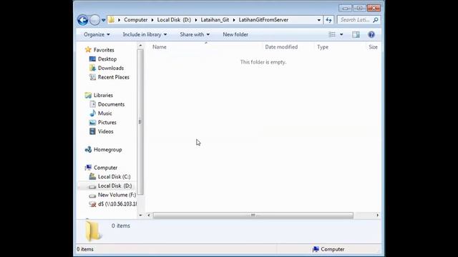Click the Favorites star icon

coord(88,49)
